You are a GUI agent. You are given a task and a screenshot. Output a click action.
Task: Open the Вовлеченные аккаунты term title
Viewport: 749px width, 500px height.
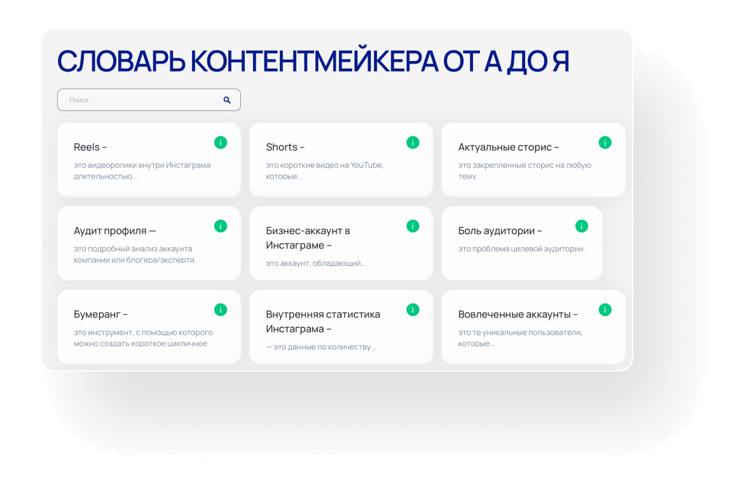[x=518, y=314]
